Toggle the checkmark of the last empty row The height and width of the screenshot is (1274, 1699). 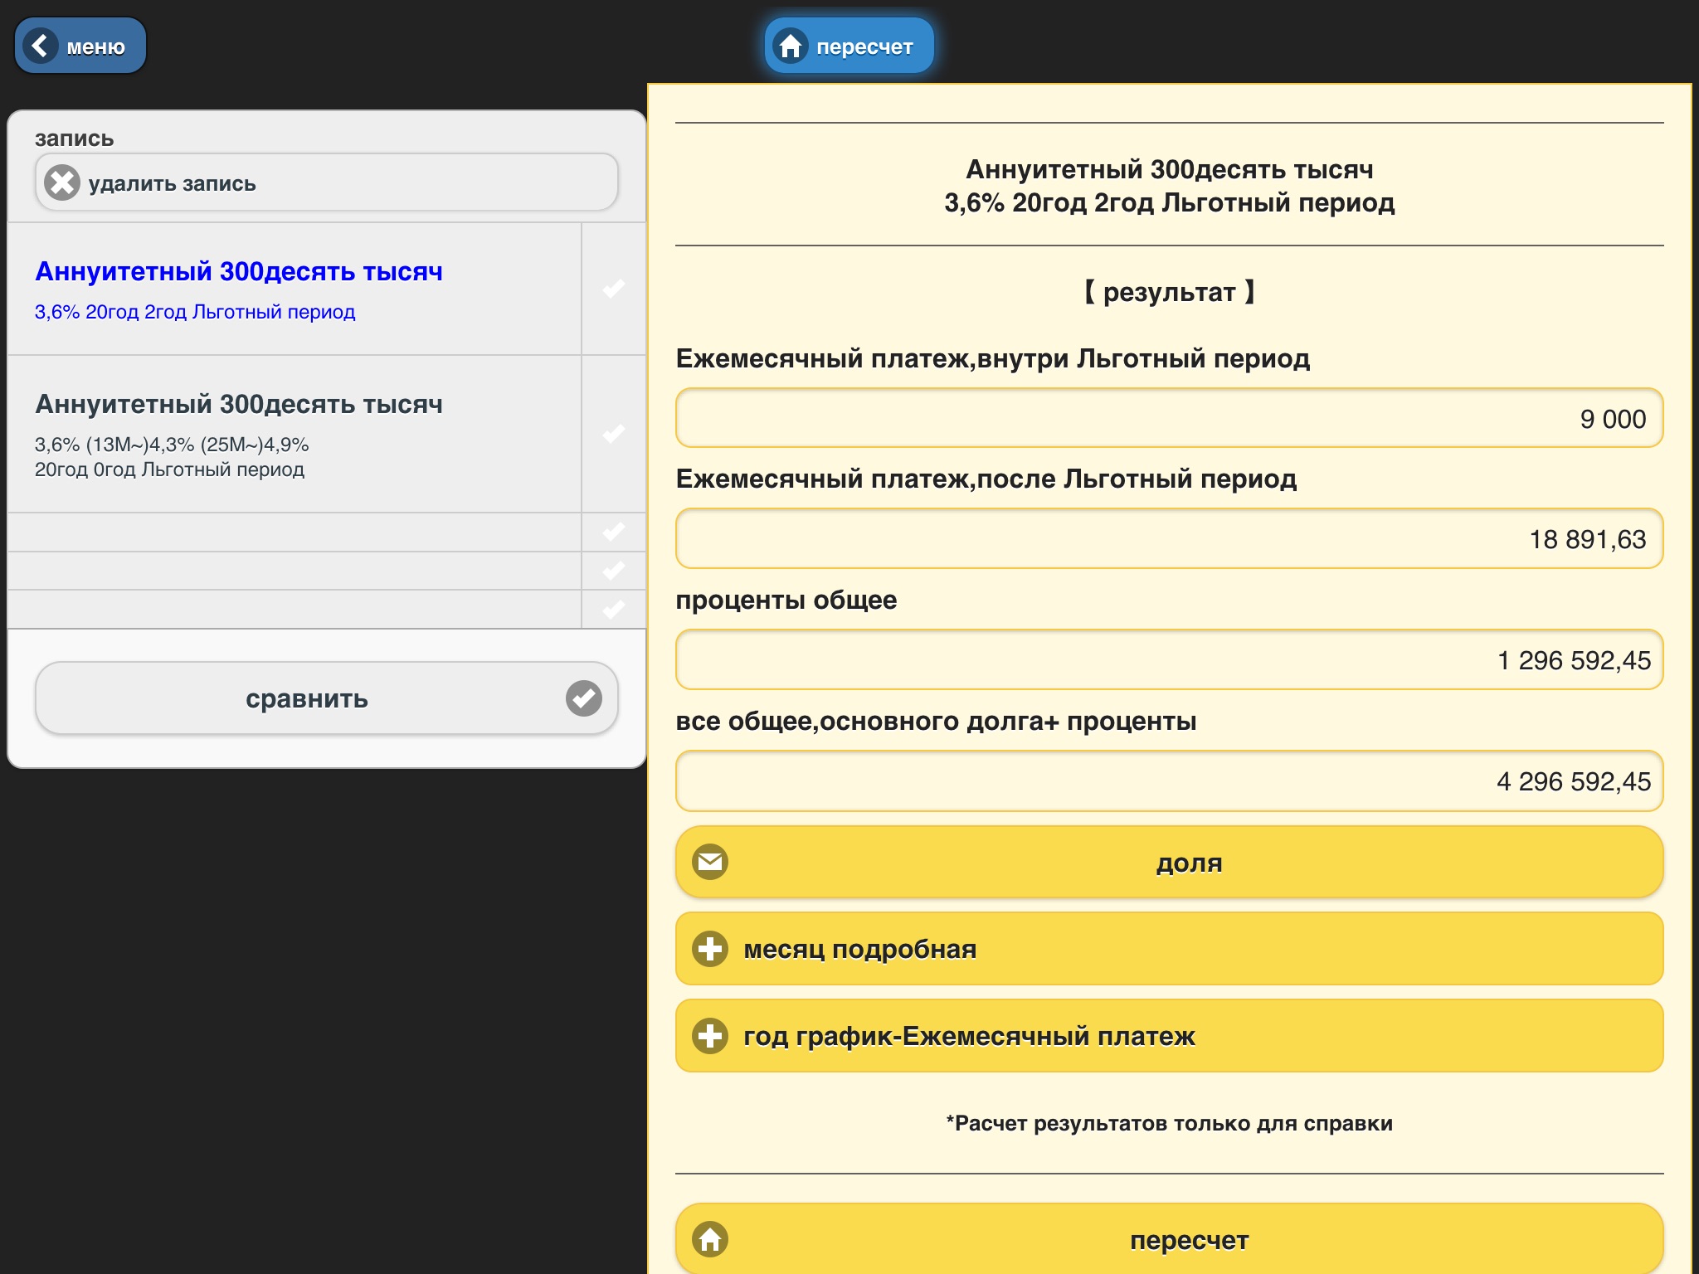(613, 610)
